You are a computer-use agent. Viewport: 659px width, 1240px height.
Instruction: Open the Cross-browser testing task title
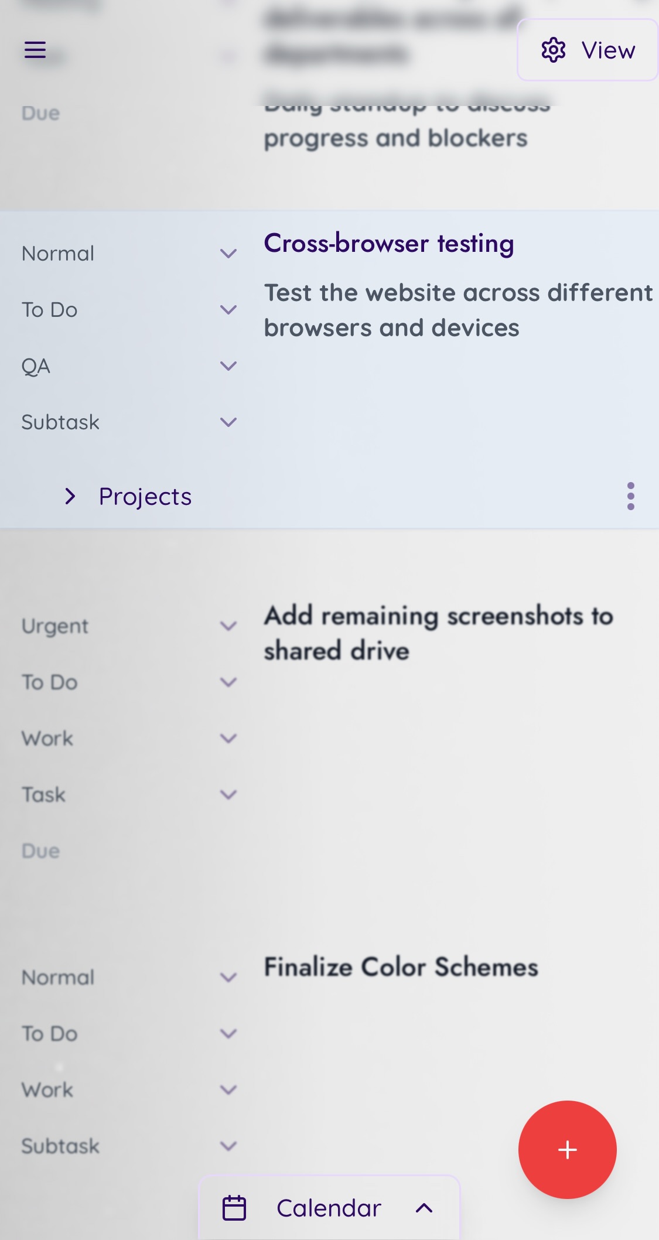389,244
